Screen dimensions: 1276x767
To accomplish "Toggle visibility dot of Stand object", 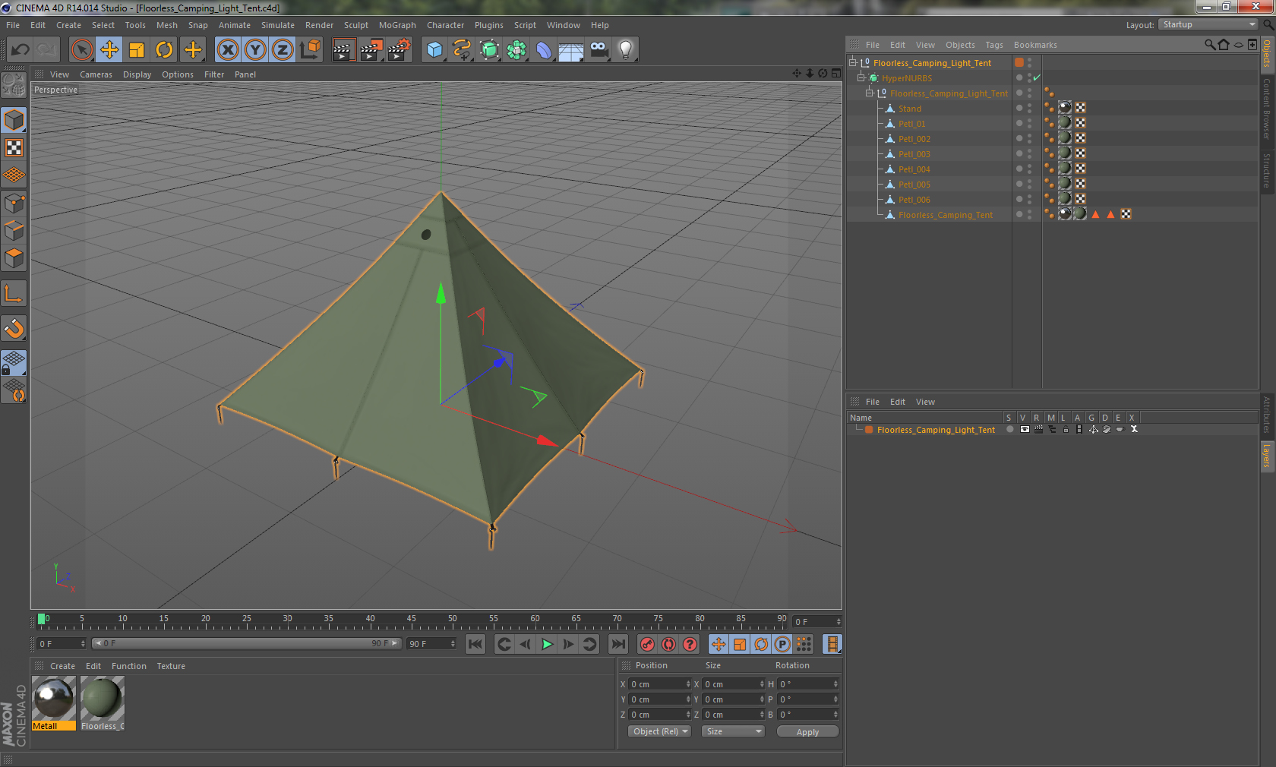I will click(1019, 108).
